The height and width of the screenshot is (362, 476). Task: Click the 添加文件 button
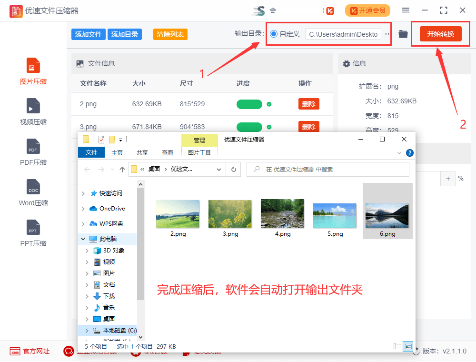point(89,34)
